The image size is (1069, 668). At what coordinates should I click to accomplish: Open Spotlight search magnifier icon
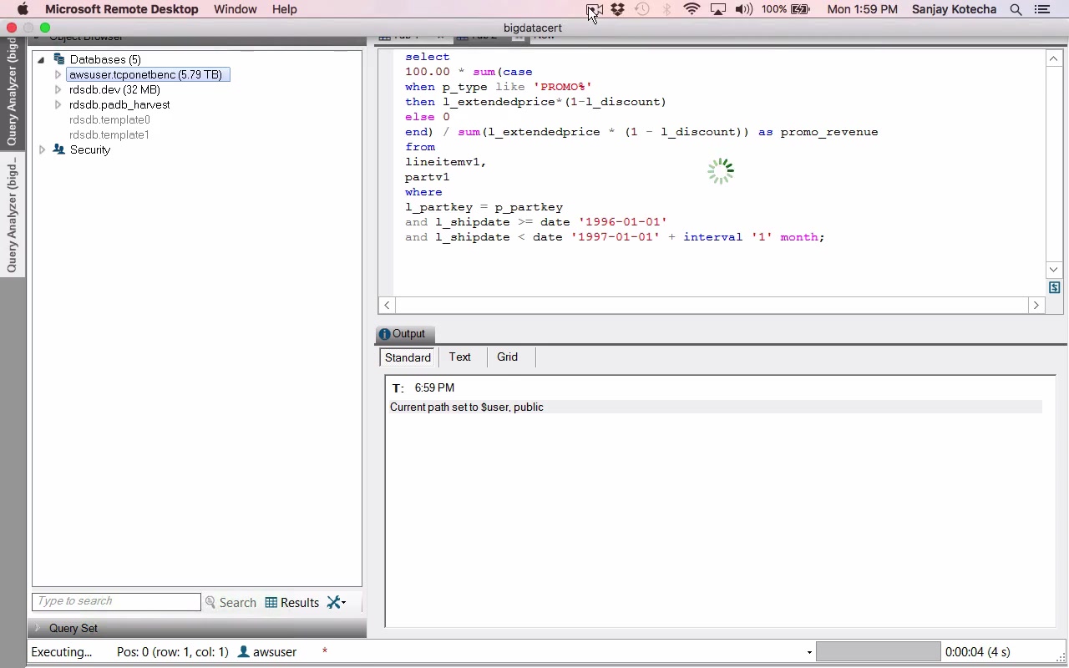coord(1016,9)
